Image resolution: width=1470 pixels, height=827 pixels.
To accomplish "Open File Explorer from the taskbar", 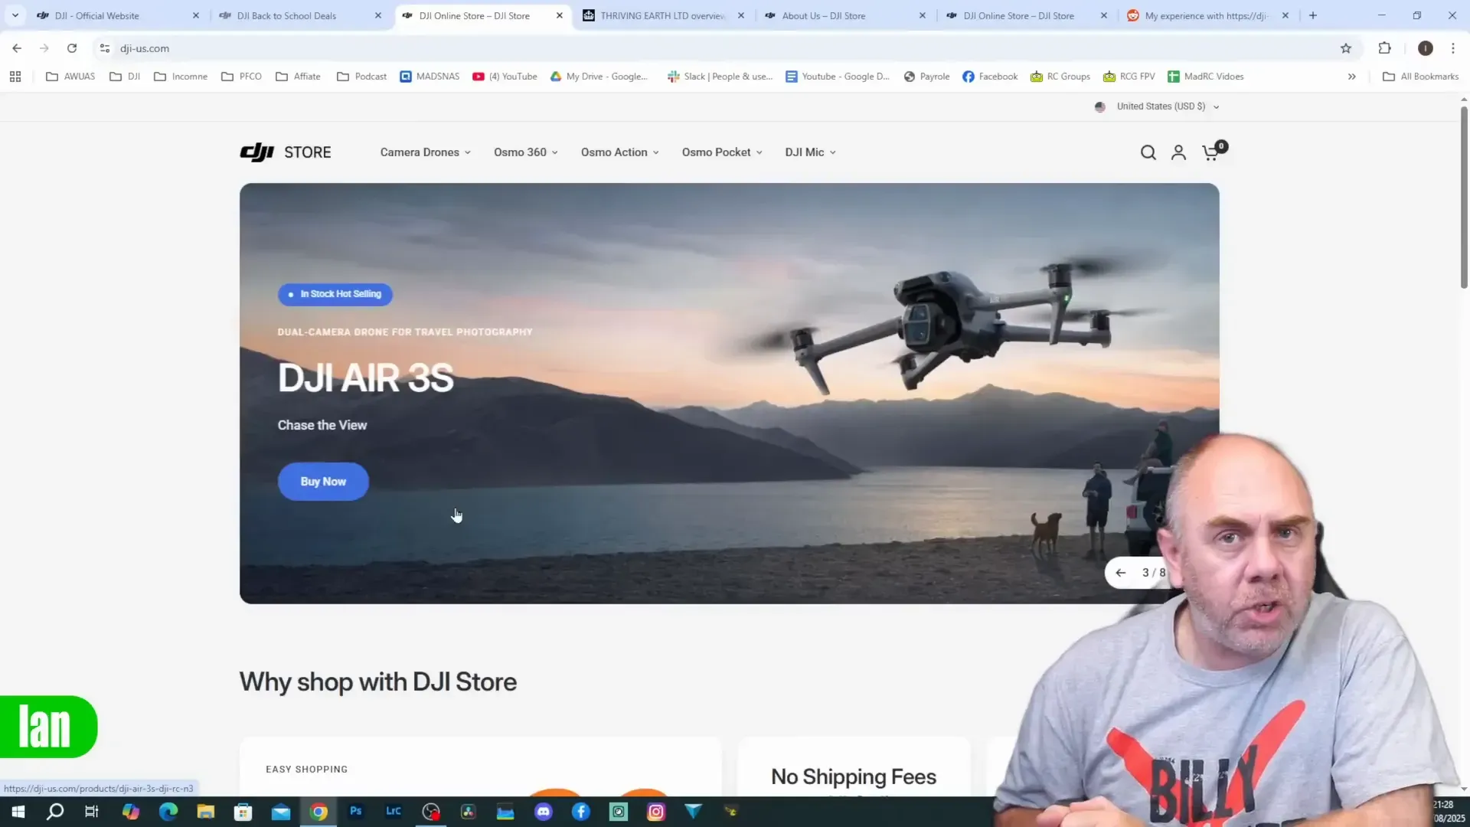I will pos(206,812).
